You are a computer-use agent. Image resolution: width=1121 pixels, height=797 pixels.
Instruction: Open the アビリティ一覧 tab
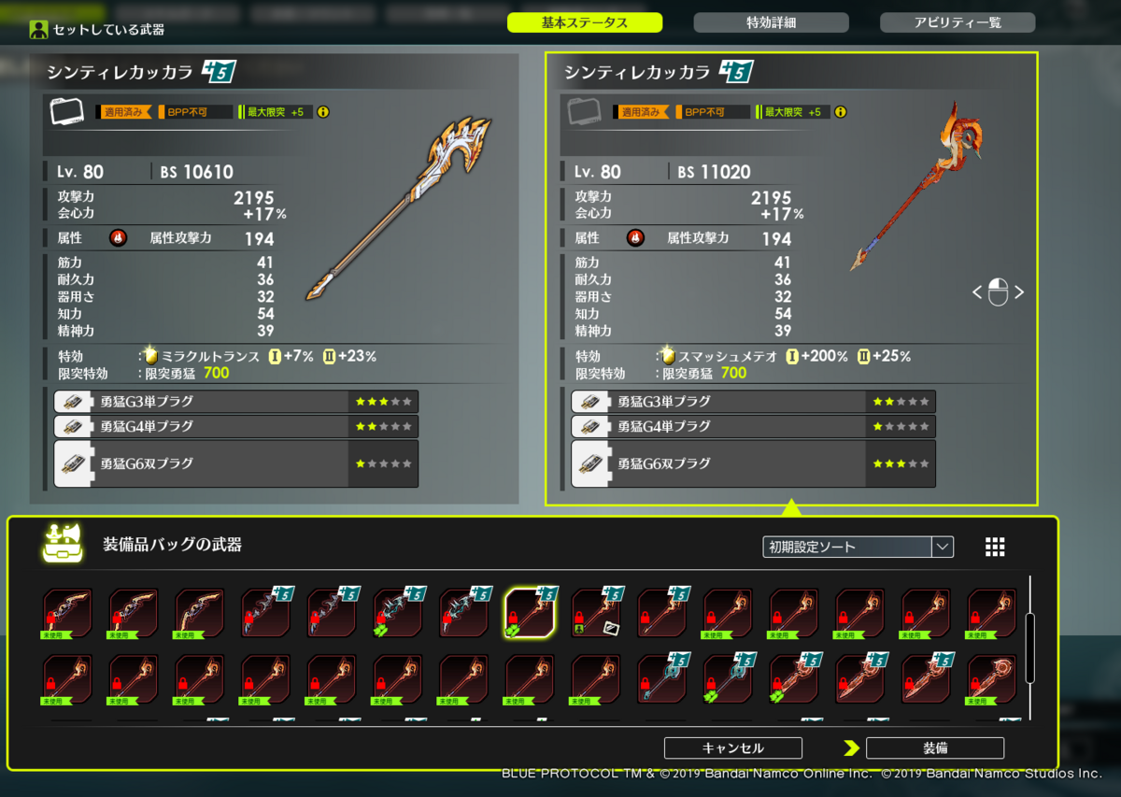click(x=958, y=22)
